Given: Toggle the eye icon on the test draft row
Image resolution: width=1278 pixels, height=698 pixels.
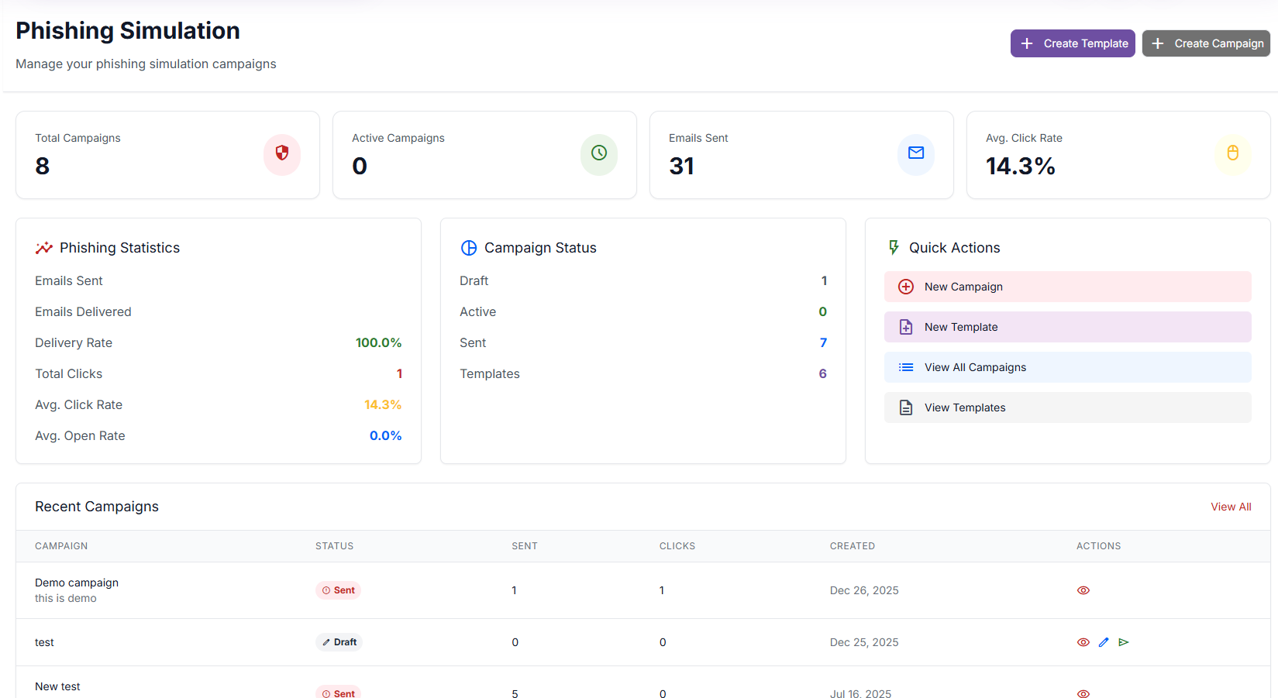Looking at the screenshot, I should coord(1083,642).
